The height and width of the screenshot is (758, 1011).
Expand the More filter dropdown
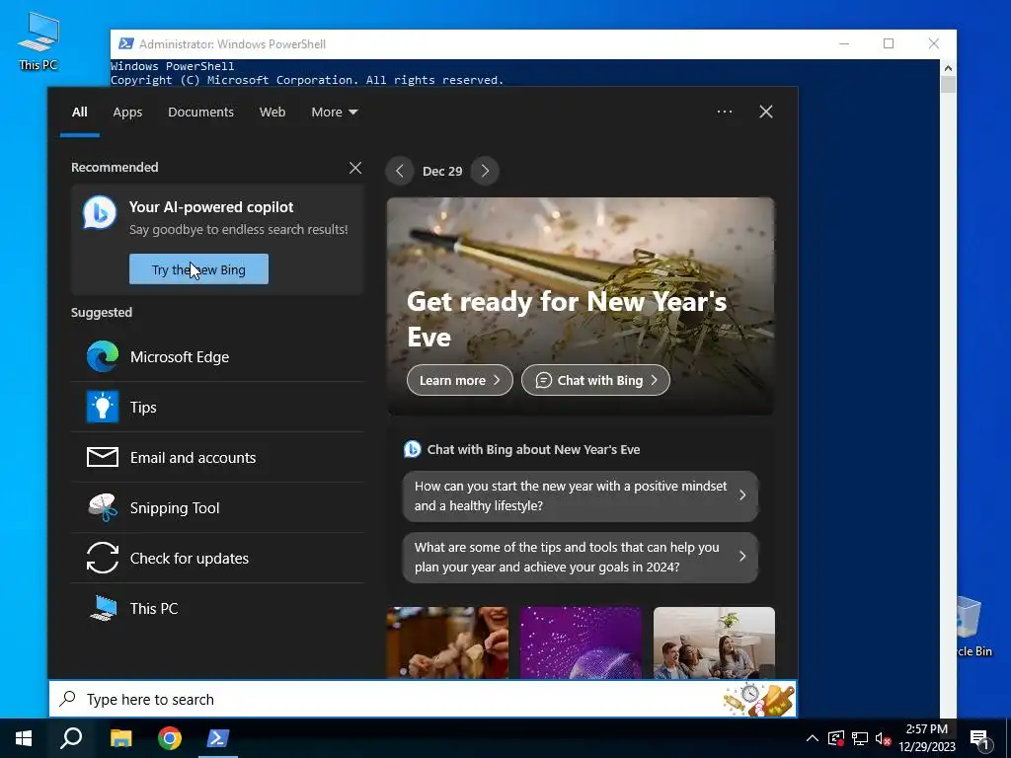[x=334, y=112]
